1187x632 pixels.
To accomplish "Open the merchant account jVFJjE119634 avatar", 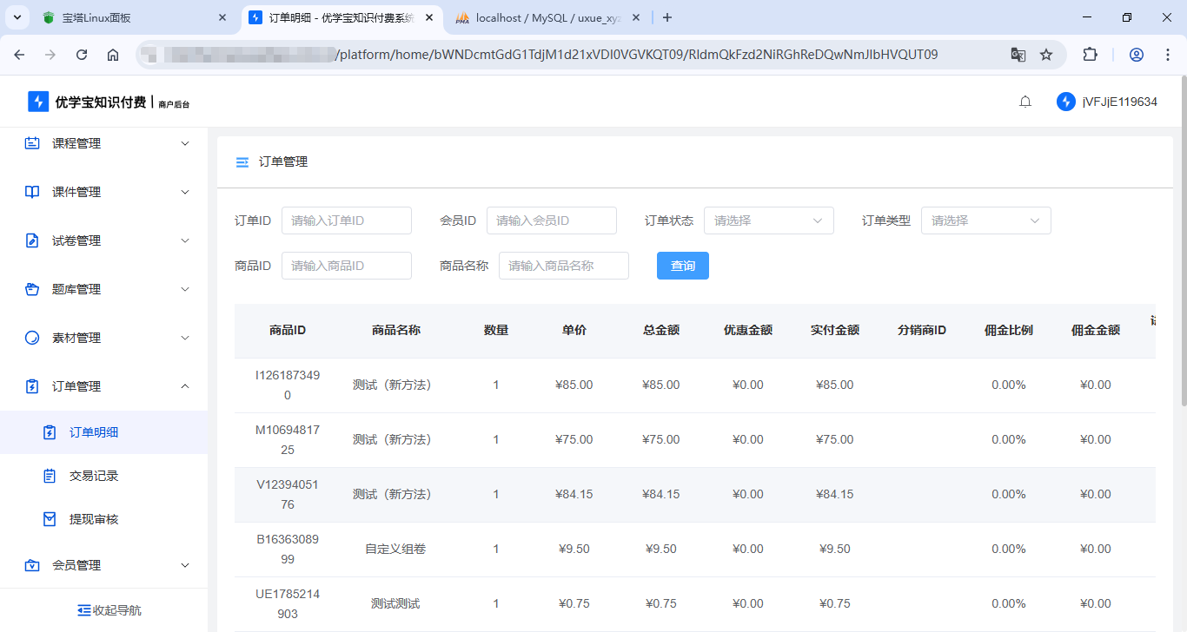I will pos(1065,101).
